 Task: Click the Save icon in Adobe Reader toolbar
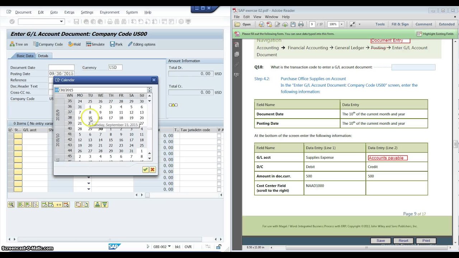(x=293, y=24)
